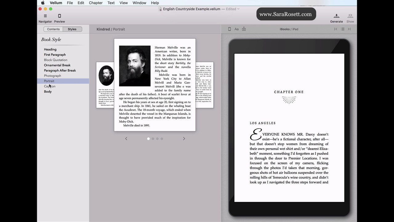Click LOS ANGELES subheading in iPad preview
This screenshot has width=394, height=222.
click(263, 123)
